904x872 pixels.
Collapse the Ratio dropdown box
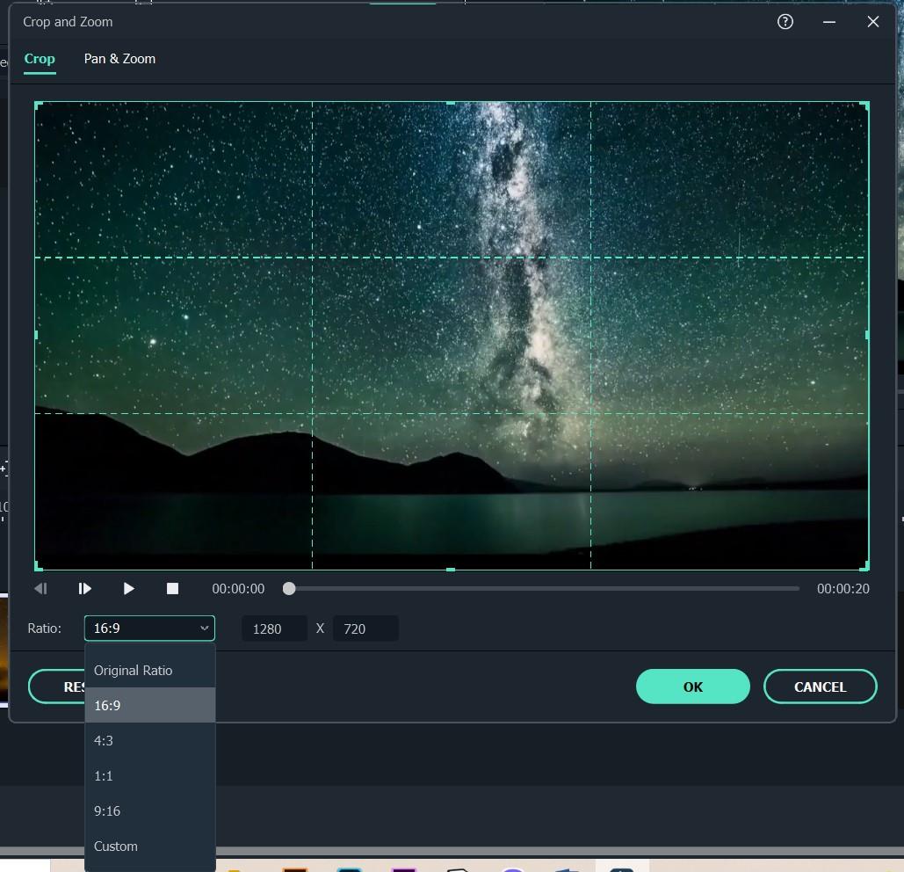(149, 629)
